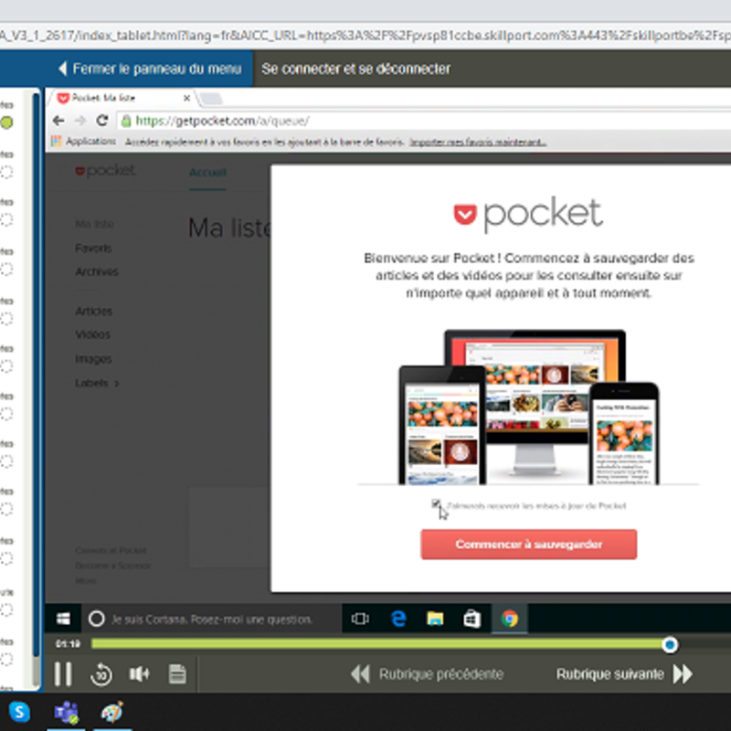The width and height of the screenshot is (731, 731).
Task: Click the Pocket logo in header
Action: [x=105, y=171]
